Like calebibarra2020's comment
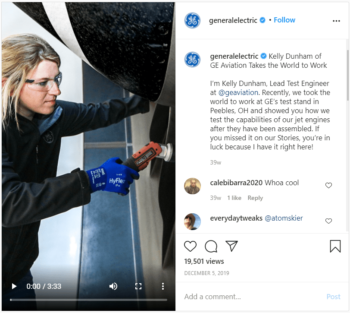Viewport: 350px width, 313px height. click(328, 185)
